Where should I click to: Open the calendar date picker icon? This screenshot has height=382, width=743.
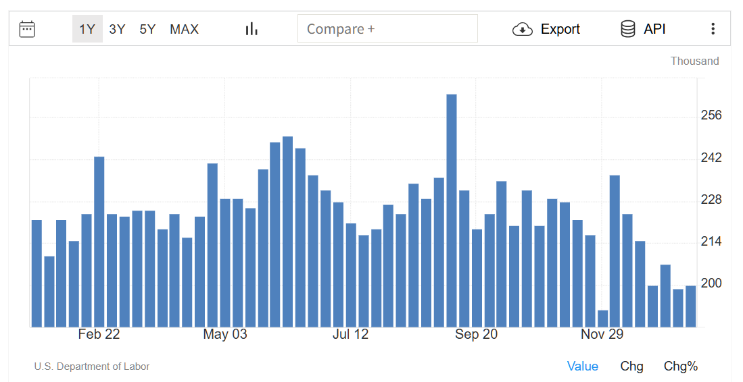tap(27, 29)
